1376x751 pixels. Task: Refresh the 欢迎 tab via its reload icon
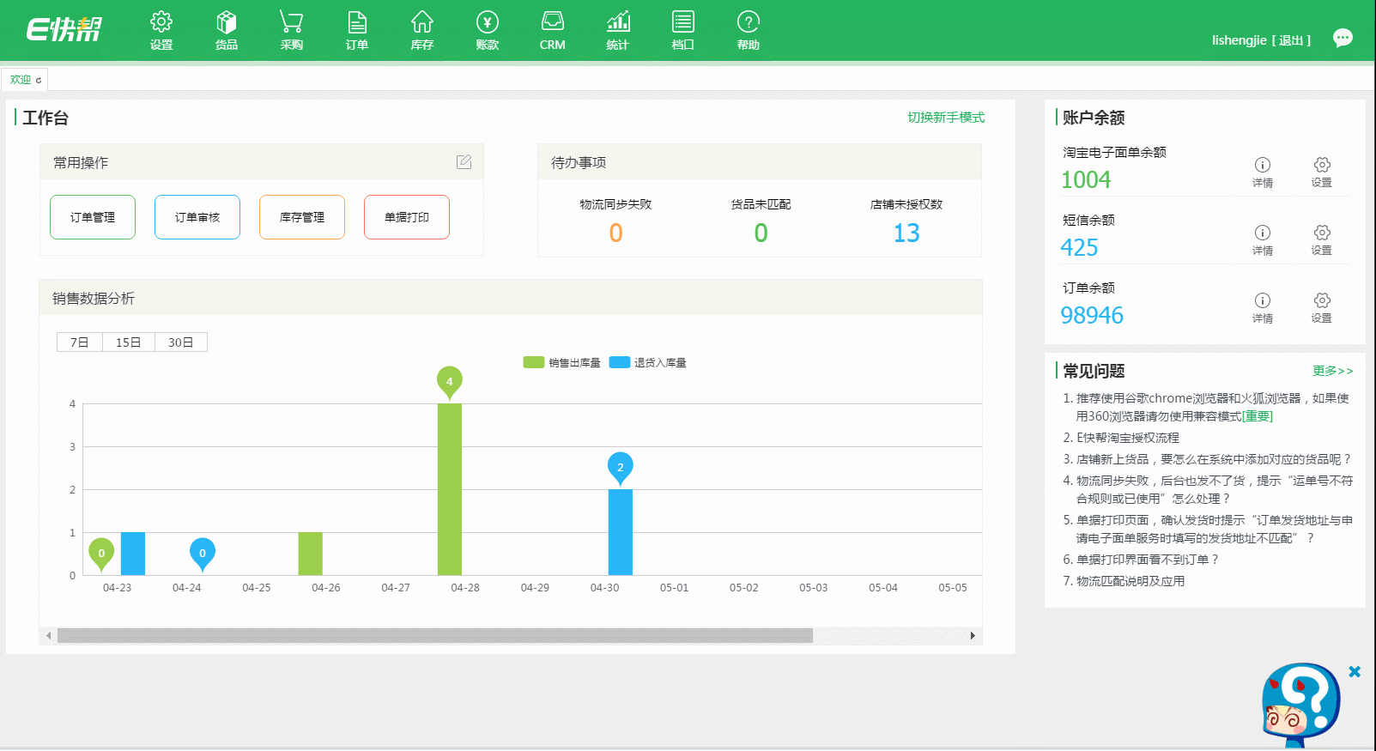coord(39,80)
